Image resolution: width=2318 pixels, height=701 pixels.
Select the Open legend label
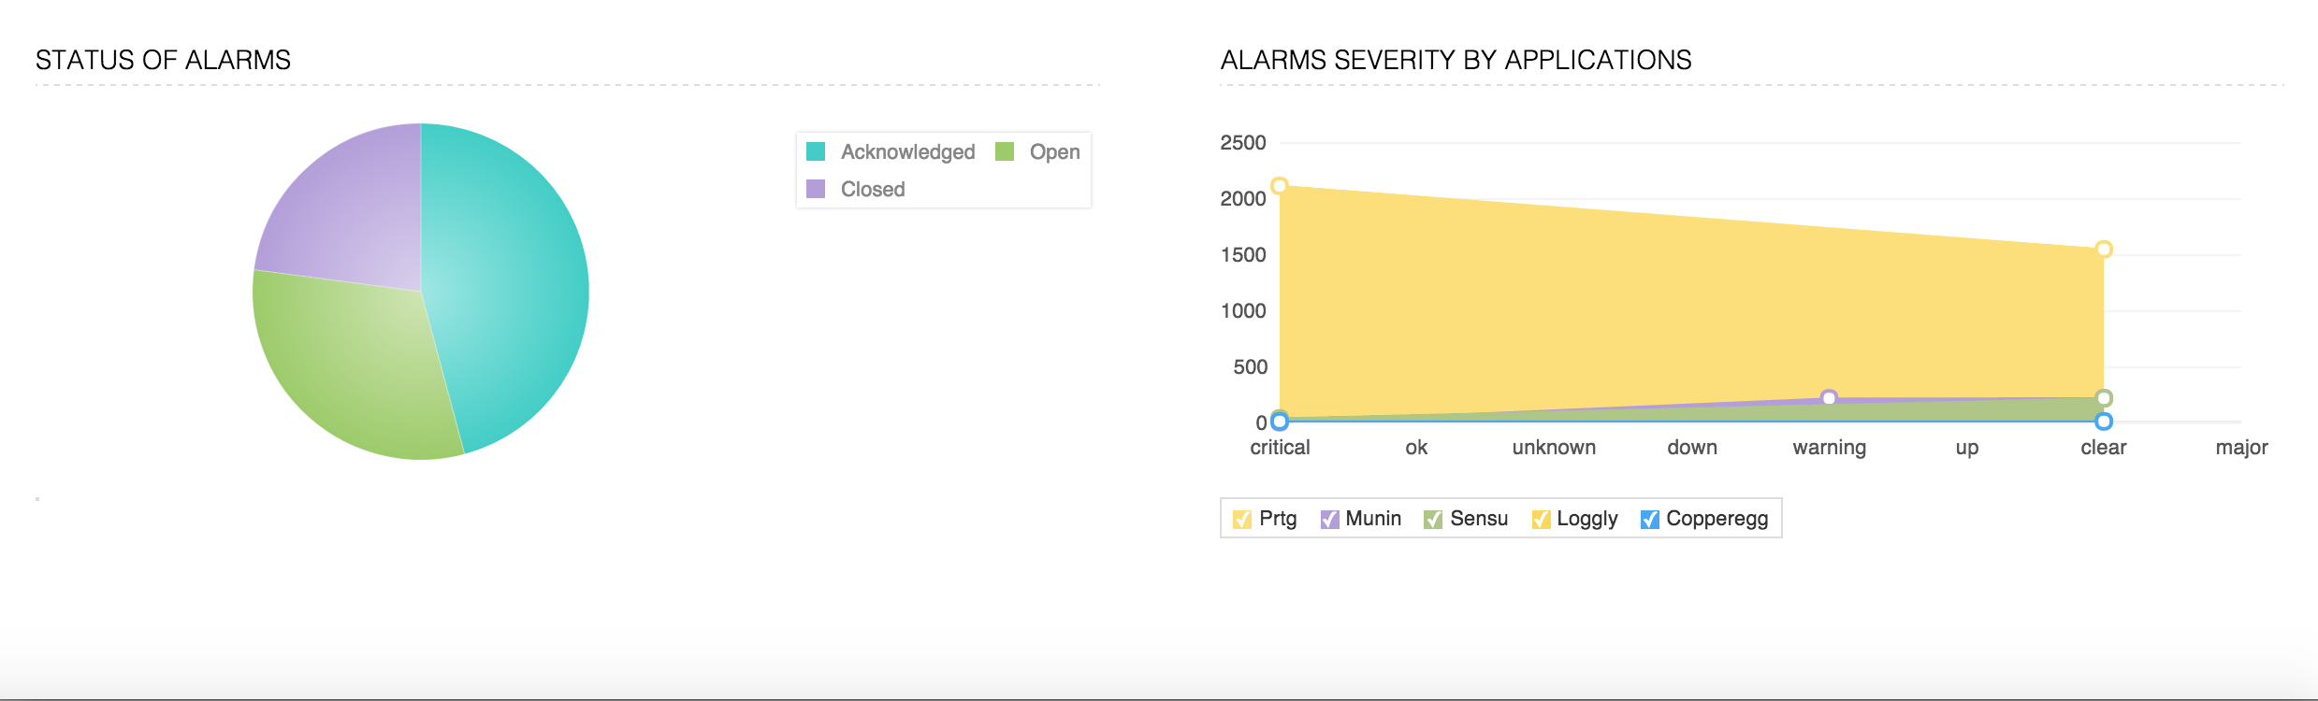(x=1054, y=151)
